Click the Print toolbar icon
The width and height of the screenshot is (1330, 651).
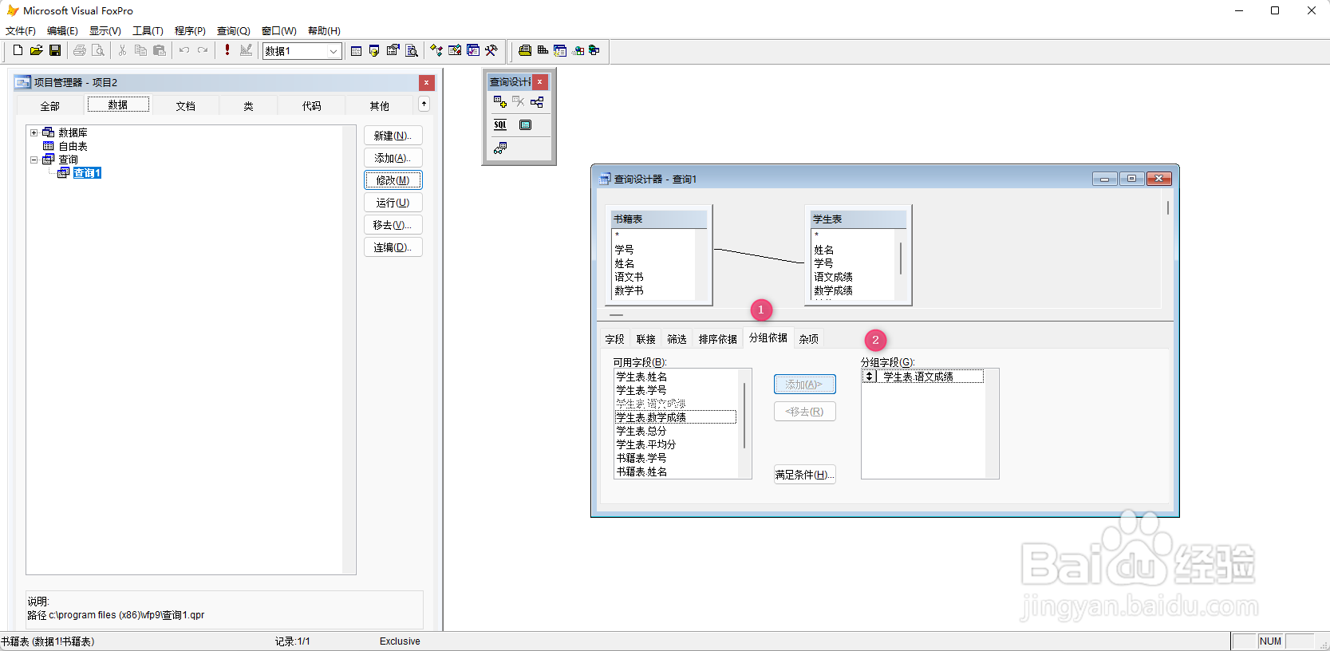80,50
